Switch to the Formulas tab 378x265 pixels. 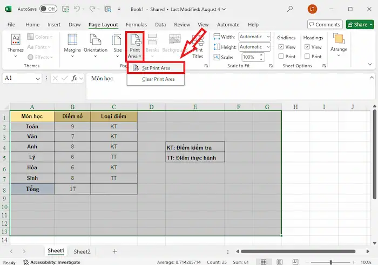pos(136,25)
